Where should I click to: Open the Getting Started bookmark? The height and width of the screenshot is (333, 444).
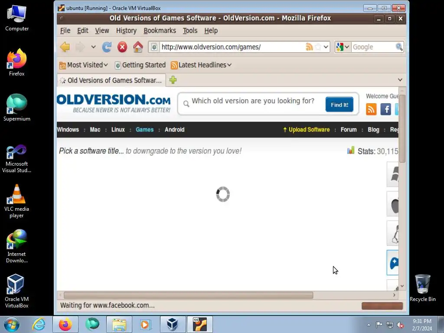(x=140, y=65)
